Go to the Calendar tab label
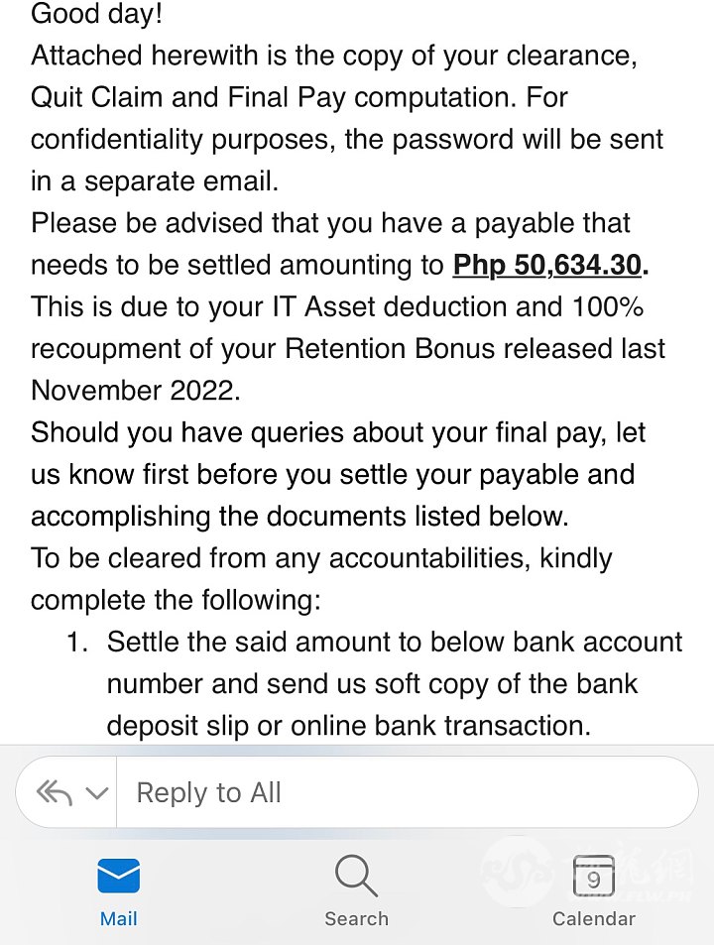 point(593,919)
